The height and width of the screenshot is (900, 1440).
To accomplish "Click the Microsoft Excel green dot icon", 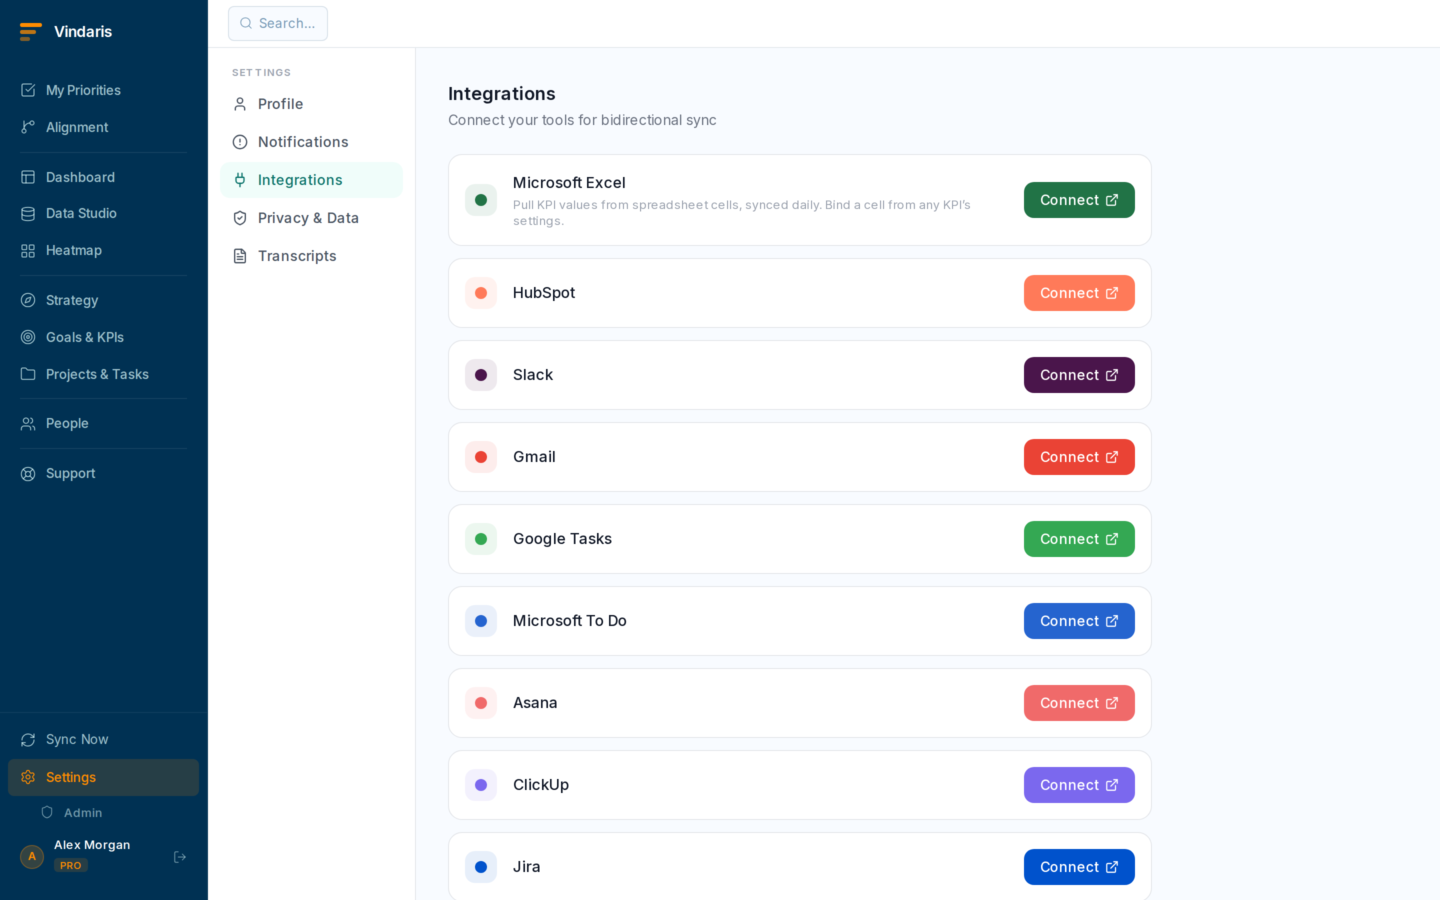I will 481,200.
